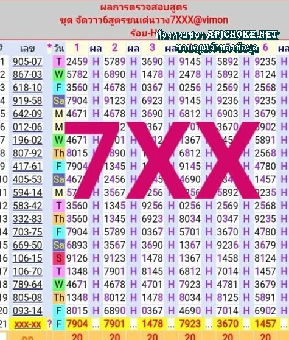Select the 1457 value in yellow prediction row
The height and width of the screenshot is (340, 289).
(x=265, y=324)
